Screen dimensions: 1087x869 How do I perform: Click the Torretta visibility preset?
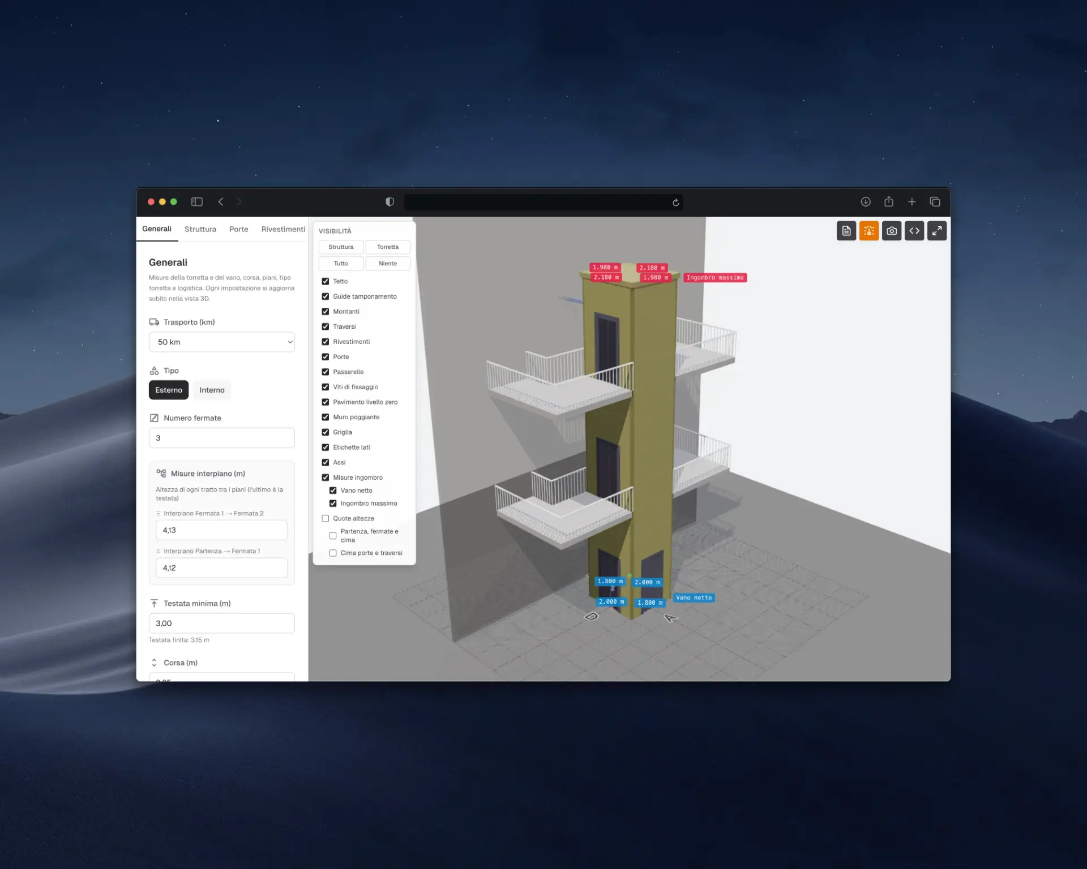point(388,247)
